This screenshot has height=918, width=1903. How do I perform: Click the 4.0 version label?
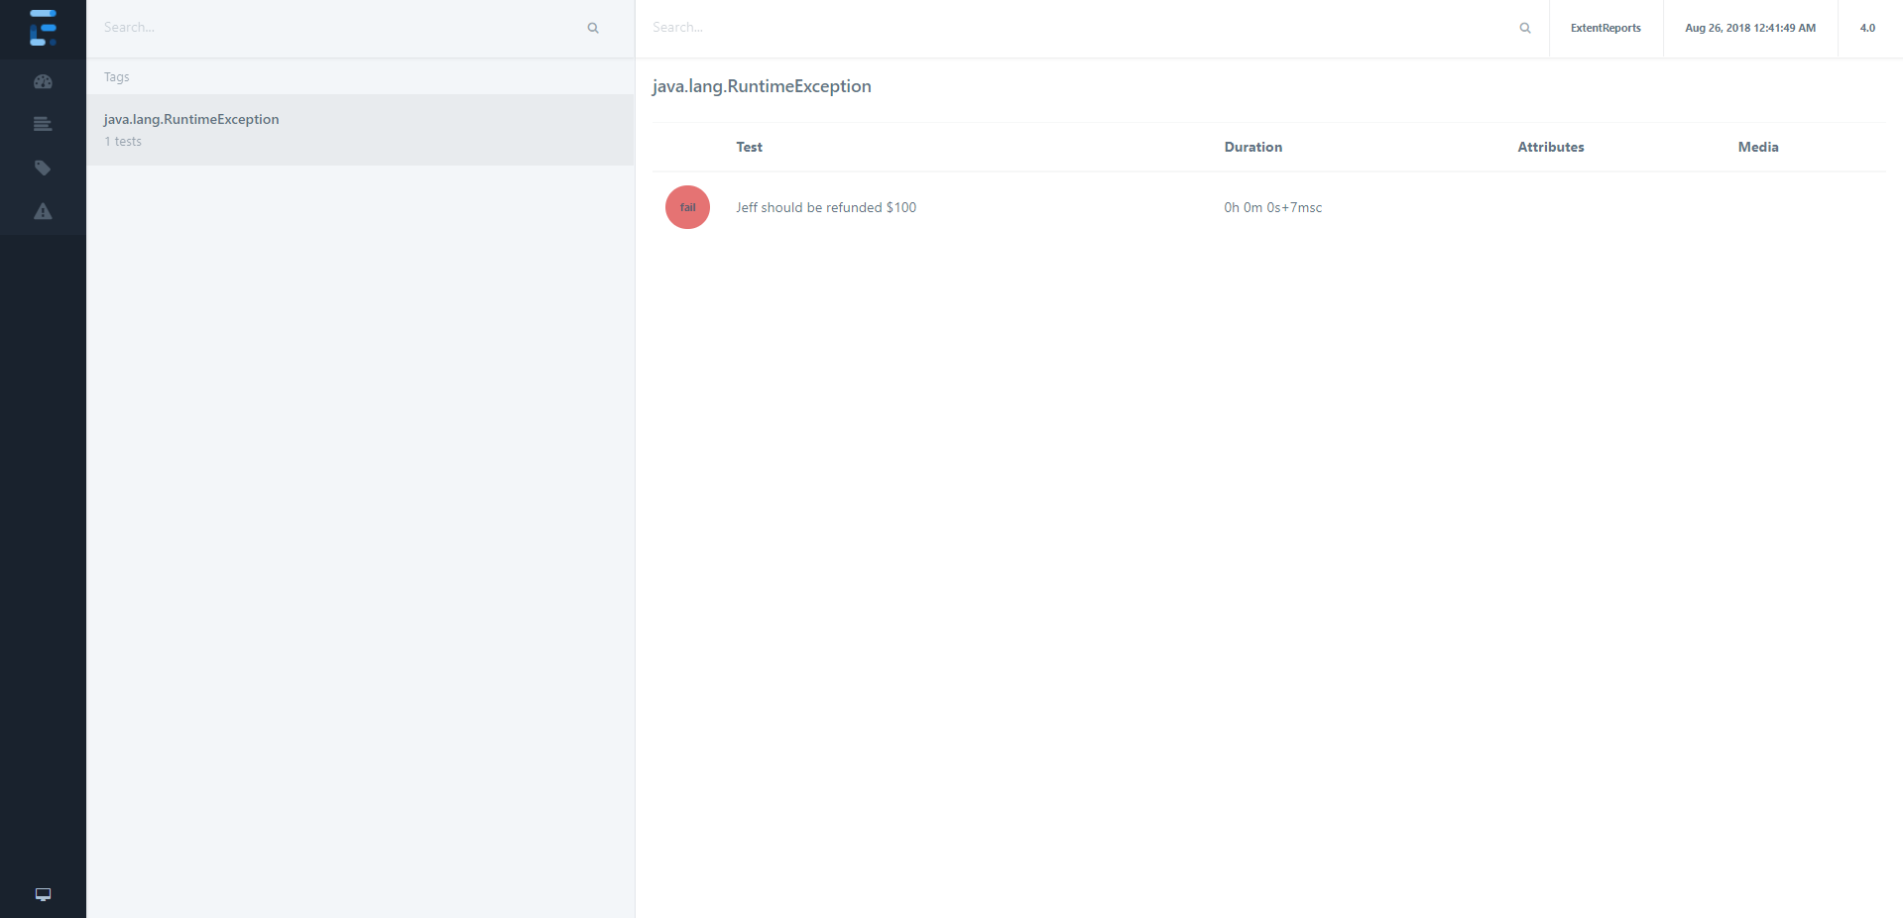pos(1867,28)
